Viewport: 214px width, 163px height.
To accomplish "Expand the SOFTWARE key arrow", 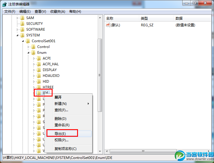I will (x=17, y=29).
